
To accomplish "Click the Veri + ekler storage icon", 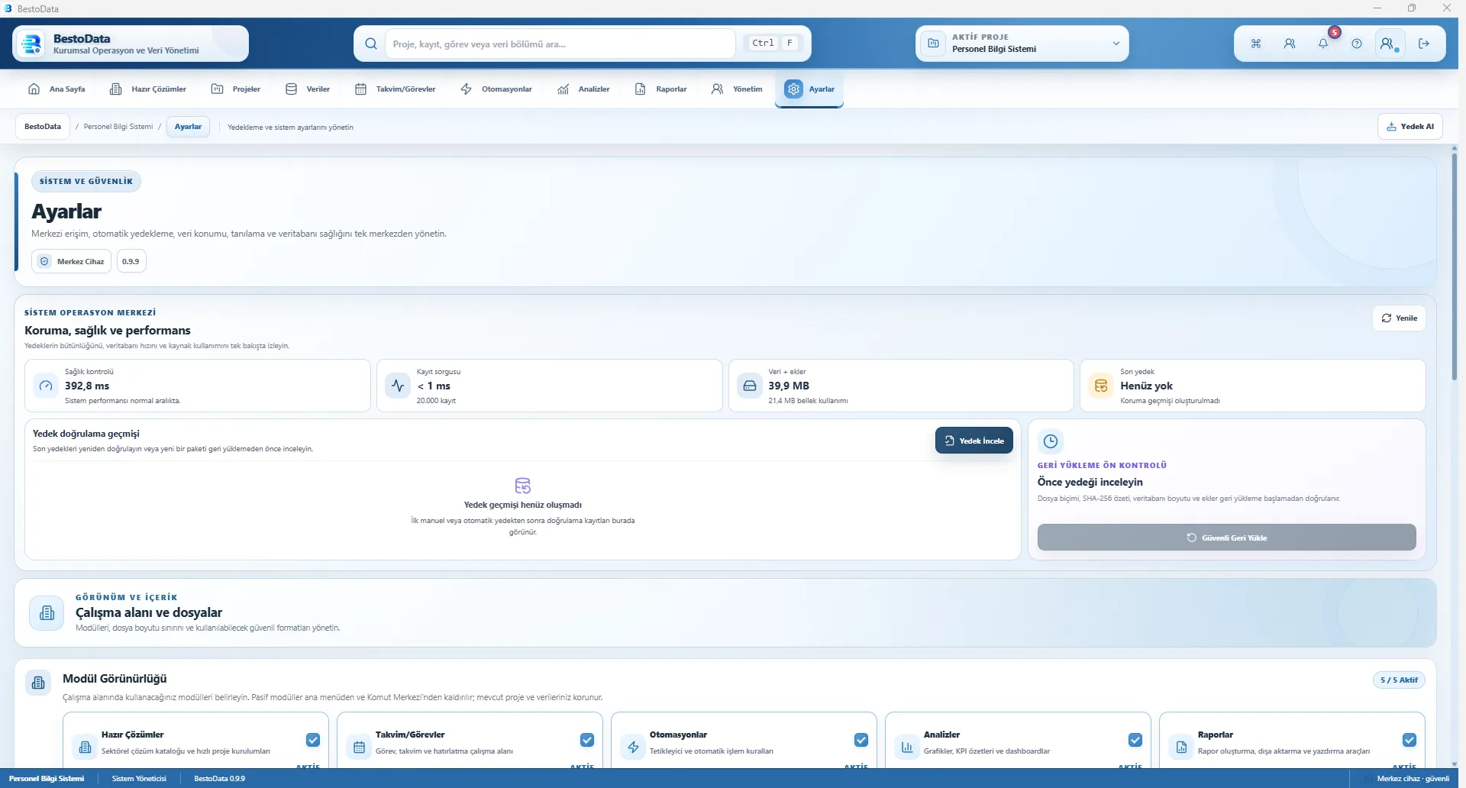I will 750,386.
